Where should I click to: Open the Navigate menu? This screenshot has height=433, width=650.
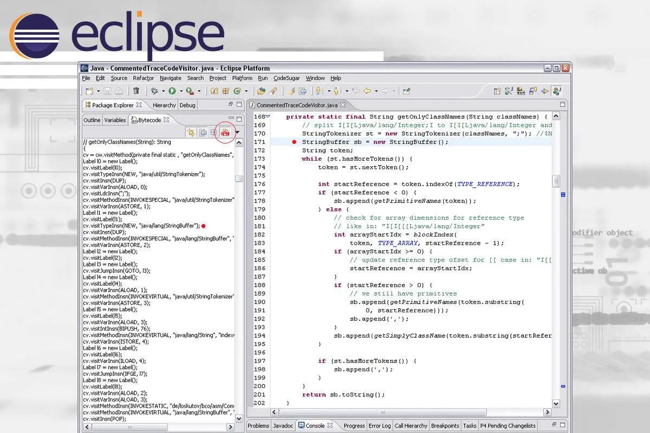[x=171, y=78]
